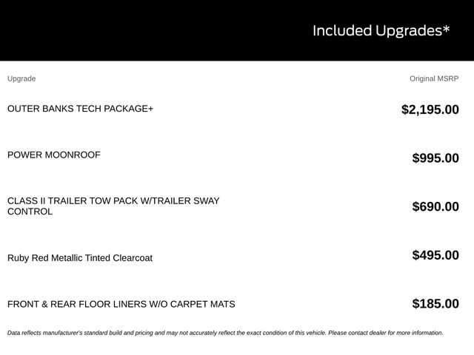Click the $2,195.00 price
Viewport: 474px width, 355px height.
(430, 109)
